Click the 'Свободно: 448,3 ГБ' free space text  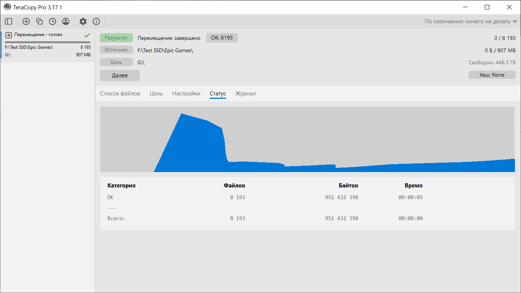[492, 62]
